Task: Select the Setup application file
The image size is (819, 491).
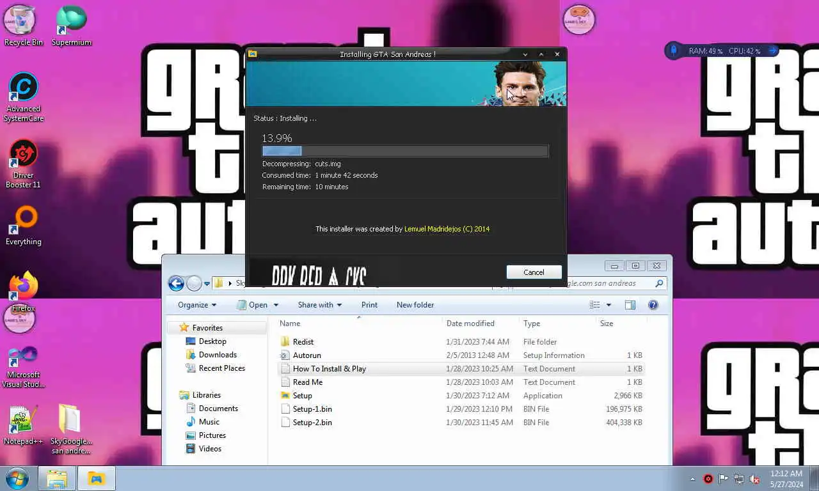Action: 461,396
